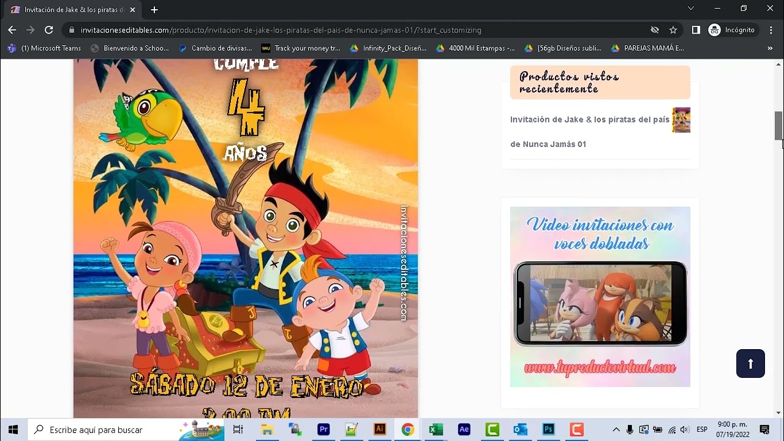Click the Jake invitation product thumbnail

(681, 120)
